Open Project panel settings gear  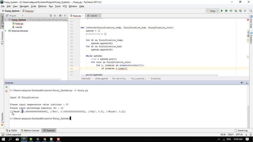pos(60,16)
